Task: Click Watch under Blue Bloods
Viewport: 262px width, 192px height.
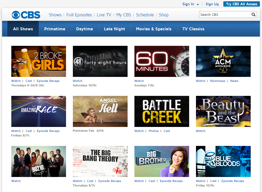Action: pos(200,181)
